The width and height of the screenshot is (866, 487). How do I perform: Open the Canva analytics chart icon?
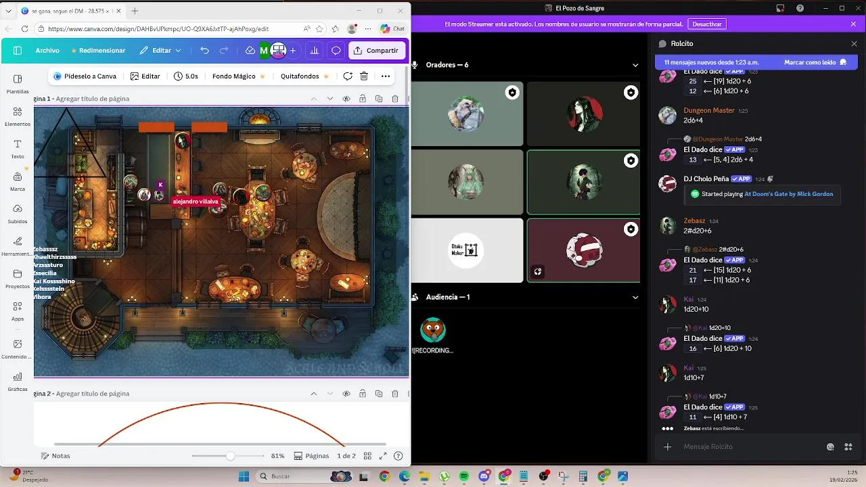pos(314,51)
